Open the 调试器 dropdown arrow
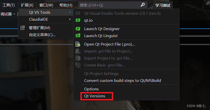 click(14, 14)
